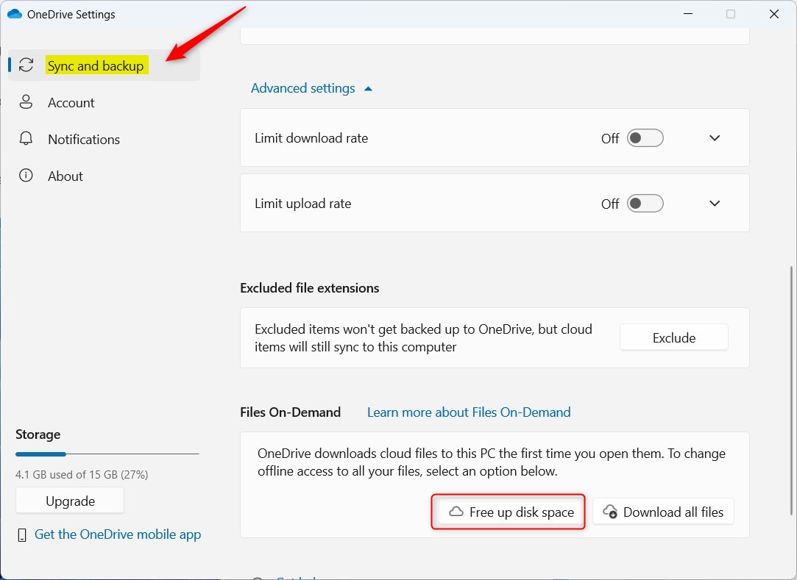Click cloud icon on Free up disk space
The height and width of the screenshot is (580, 797).
(x=456, y=512)
